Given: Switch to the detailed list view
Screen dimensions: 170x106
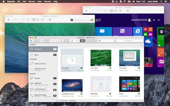Looking at the screenshot, I should click(77, 41).
